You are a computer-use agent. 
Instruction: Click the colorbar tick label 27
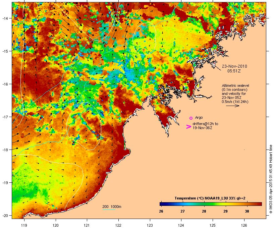pos(182,211)
